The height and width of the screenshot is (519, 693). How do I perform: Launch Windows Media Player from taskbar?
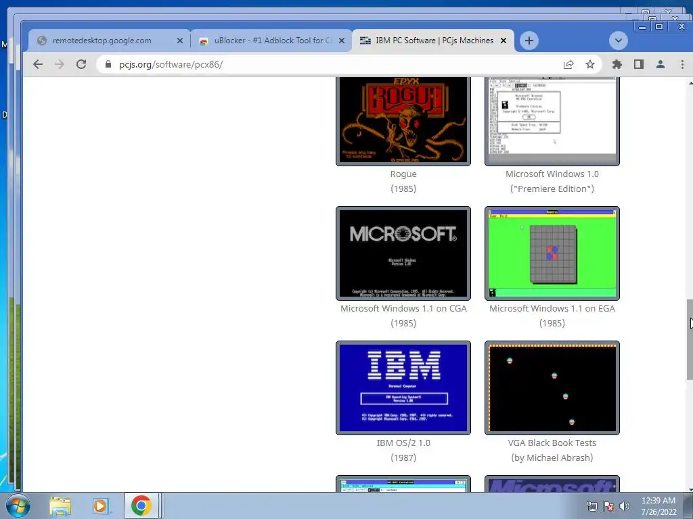100,506
